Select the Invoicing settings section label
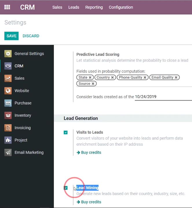Screen dimensions: 192x208 click(x=23, y=128)
